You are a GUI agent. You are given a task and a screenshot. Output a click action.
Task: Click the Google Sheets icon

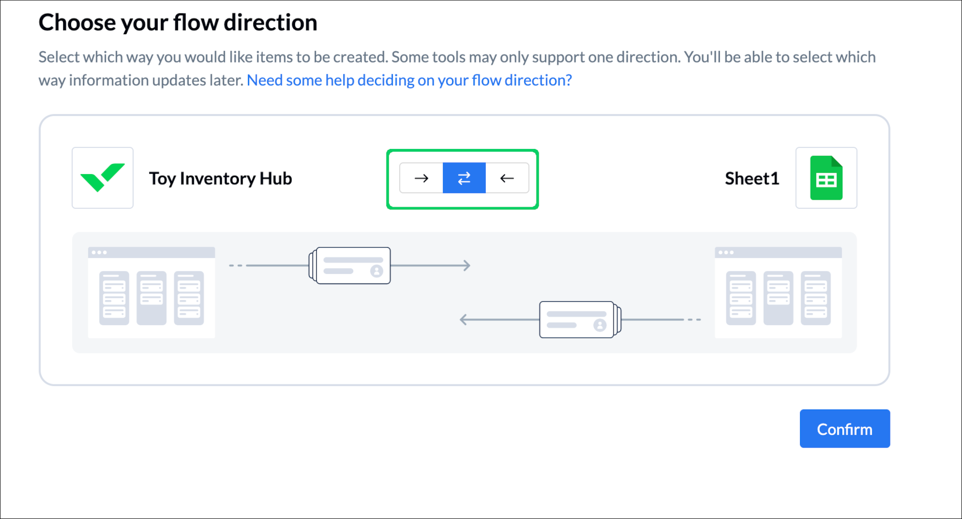point(826,178)
